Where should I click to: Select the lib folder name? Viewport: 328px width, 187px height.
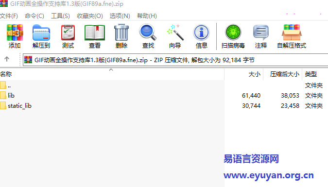[x=11, y=95]
